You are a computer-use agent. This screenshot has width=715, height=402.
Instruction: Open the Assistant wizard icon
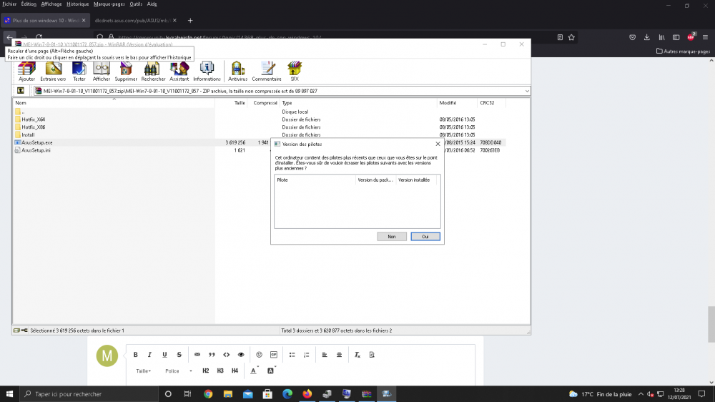pyautogui.click(x=179, y=70)
